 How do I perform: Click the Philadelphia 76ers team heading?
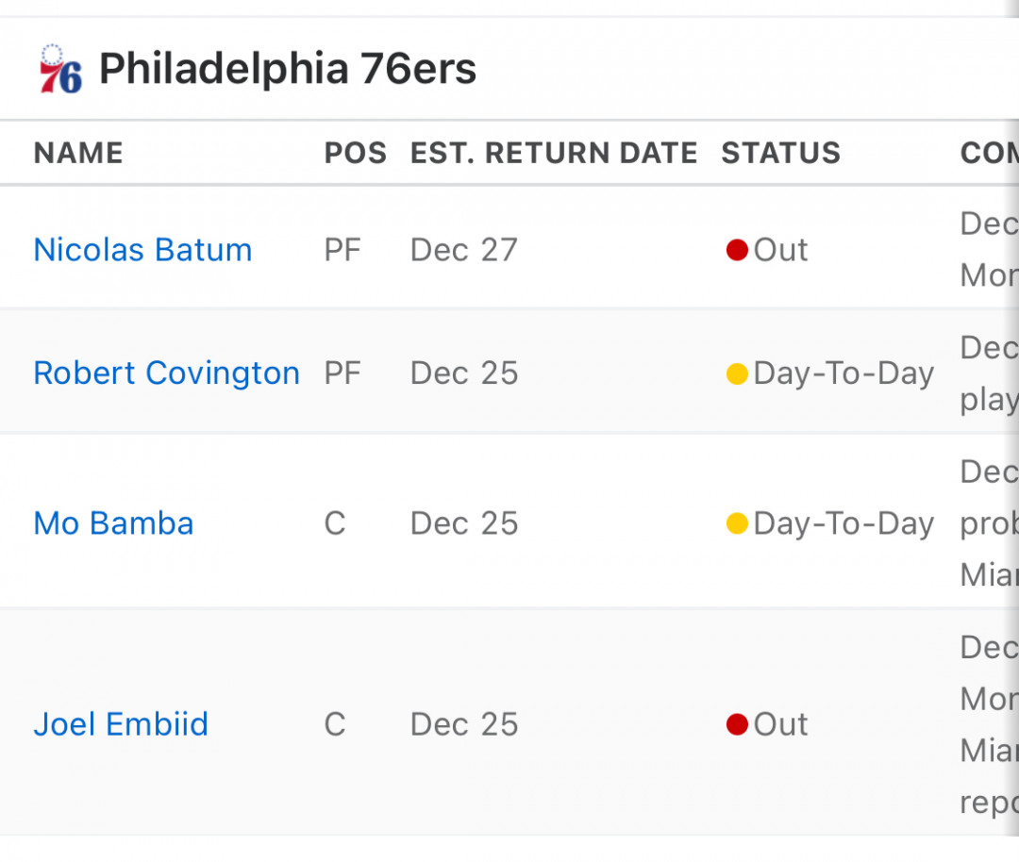[x=287, y=69]
